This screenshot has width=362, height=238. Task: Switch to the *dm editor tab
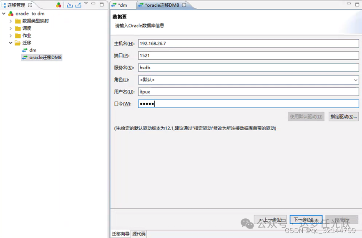[x=122, y=5]
